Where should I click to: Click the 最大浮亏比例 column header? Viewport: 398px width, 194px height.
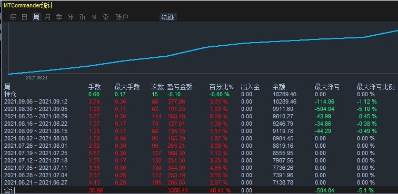(x=376, y=87)
